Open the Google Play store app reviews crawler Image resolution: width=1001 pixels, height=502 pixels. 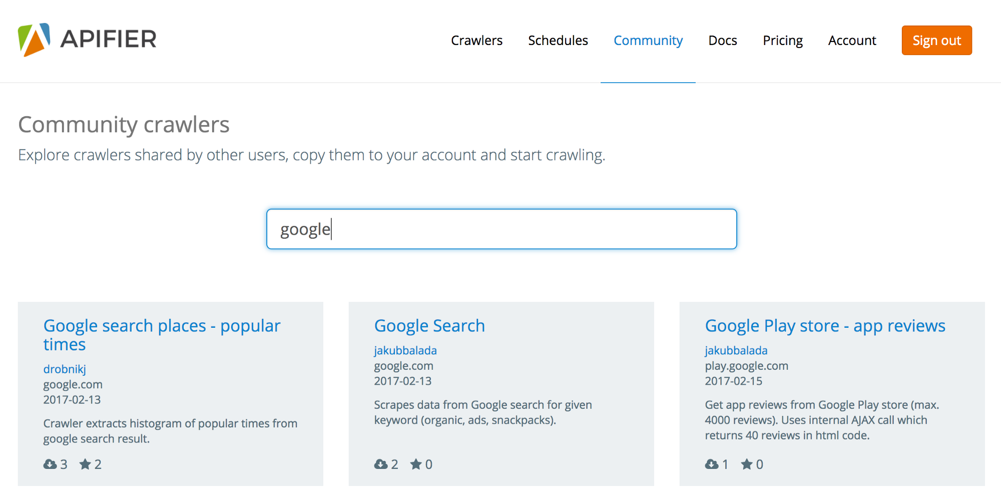pyautogui.click(x=825, y=325)
